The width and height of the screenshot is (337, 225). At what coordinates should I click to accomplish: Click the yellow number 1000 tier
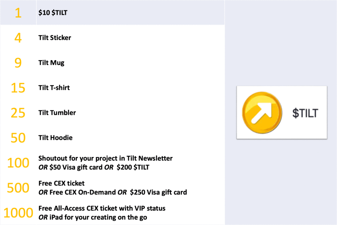(18, 213)
